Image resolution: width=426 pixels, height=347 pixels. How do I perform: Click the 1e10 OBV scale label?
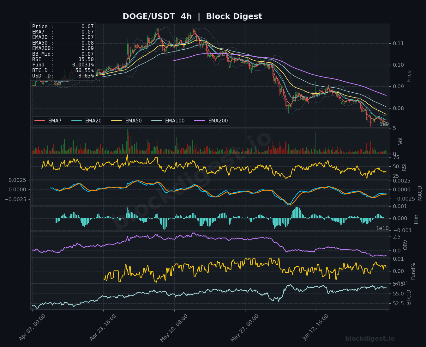click(382, 228)
